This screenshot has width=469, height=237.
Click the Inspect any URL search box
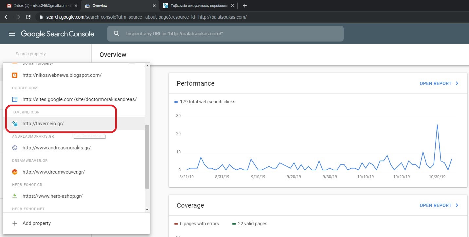225,34
